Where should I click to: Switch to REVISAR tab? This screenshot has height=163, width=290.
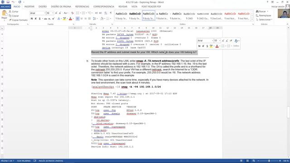[123, 6]
